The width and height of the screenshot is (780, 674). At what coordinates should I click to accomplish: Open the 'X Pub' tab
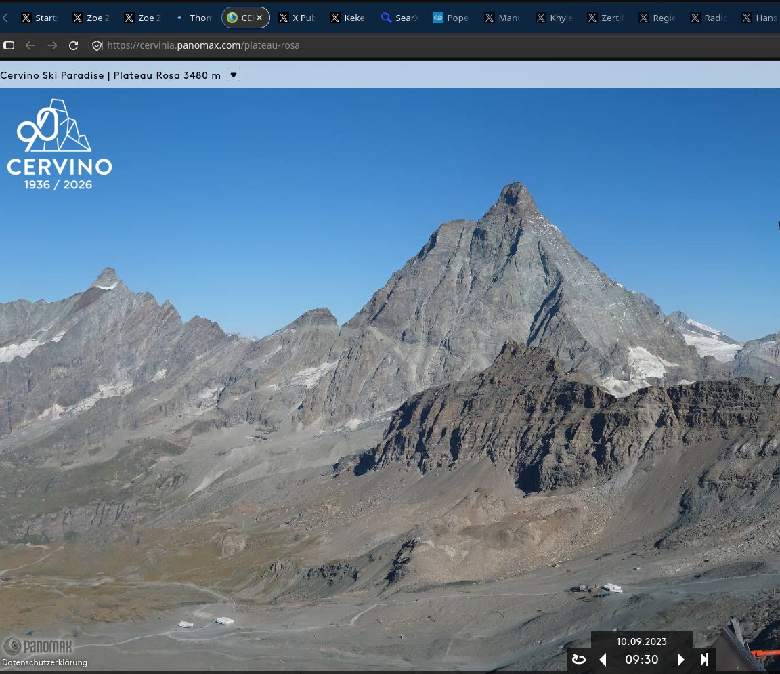click(x=297, y=18)
